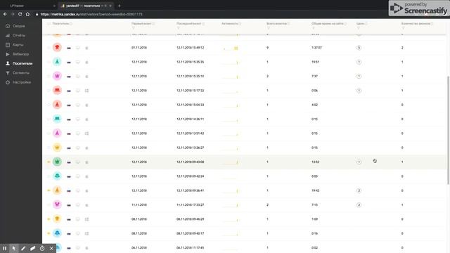450x253 pixels.
Task: Open the Посетители section in sidebar
Action: pyautogui.click(x=19, y=63)
